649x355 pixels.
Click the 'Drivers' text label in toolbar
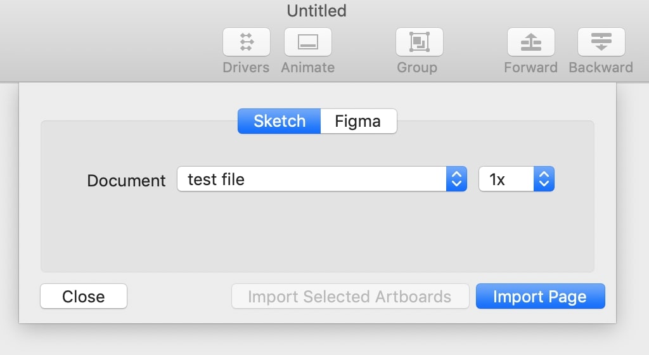pyautogui.click(x=246, y=67)
